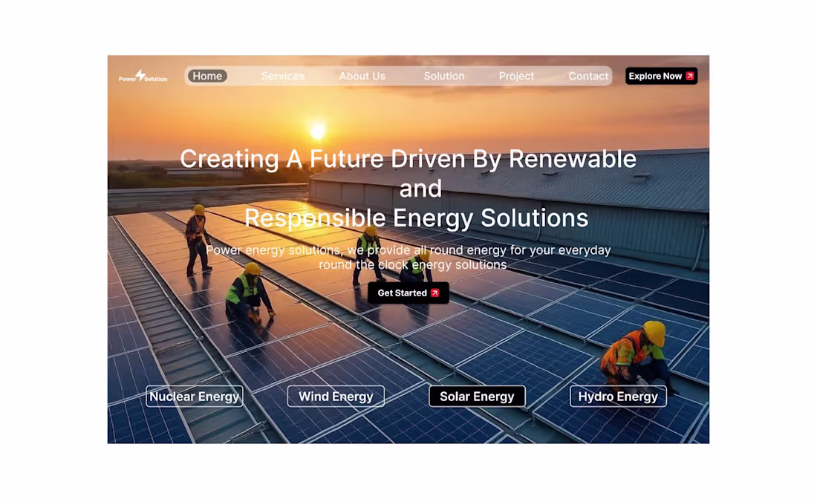This screenshot has height=499, width=817.
Task: Choose the Solar Energy tab
Action: [477, 397]
